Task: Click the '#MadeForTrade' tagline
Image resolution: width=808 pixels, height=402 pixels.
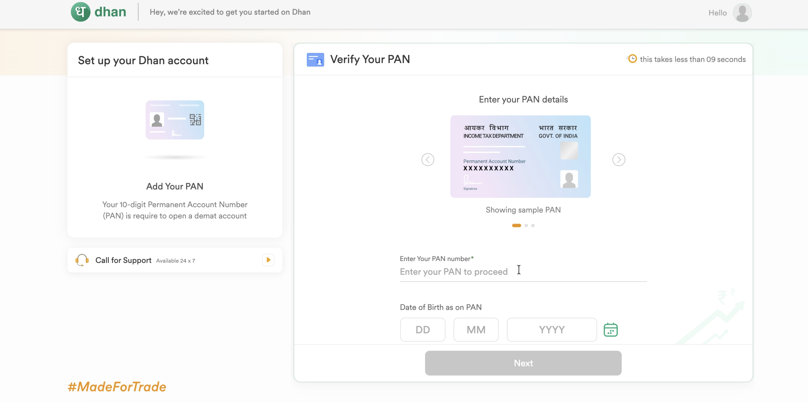Action: 117,387
